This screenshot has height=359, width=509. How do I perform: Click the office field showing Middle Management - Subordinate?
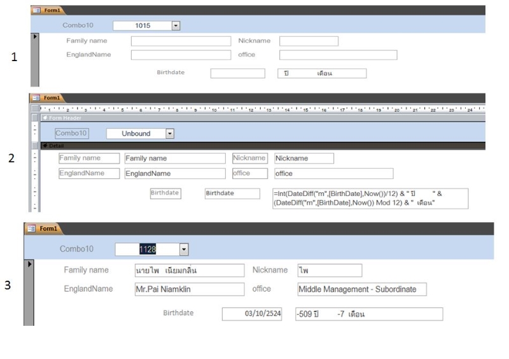click(361, 290)
